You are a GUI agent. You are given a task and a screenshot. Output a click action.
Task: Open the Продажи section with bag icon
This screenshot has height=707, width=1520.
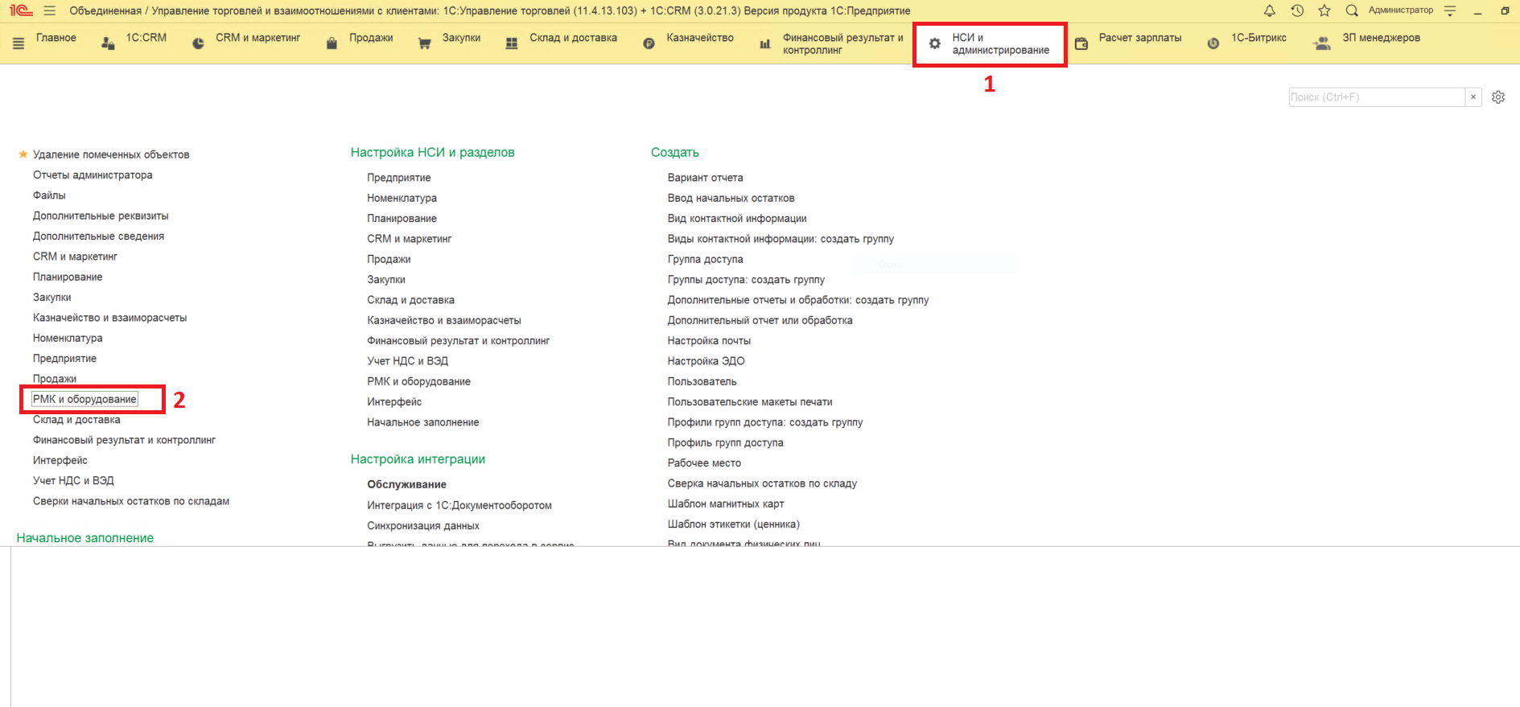click(x=360, y=39)
